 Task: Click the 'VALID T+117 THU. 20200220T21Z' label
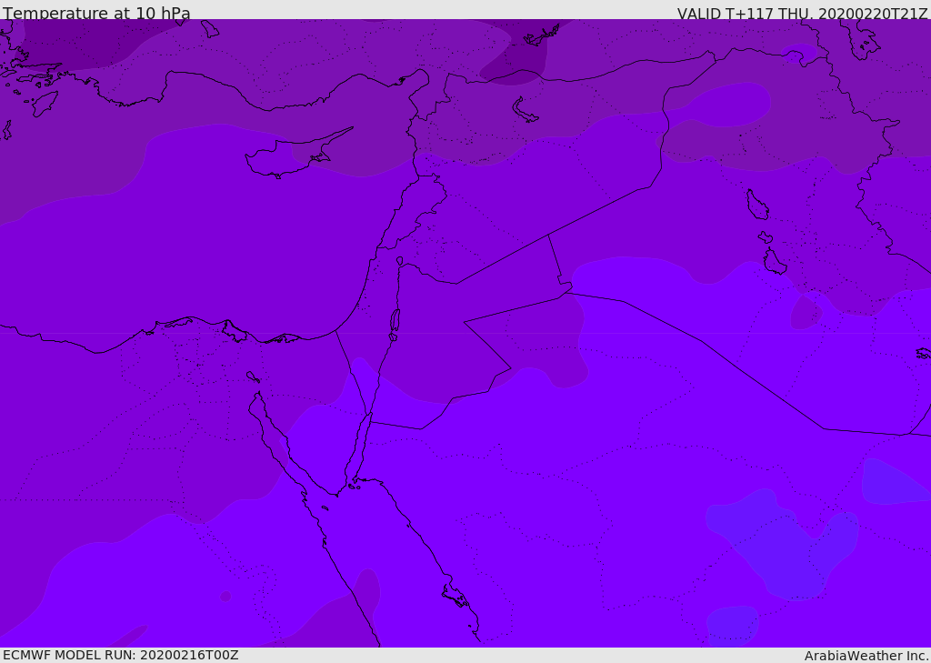point(802,14)
